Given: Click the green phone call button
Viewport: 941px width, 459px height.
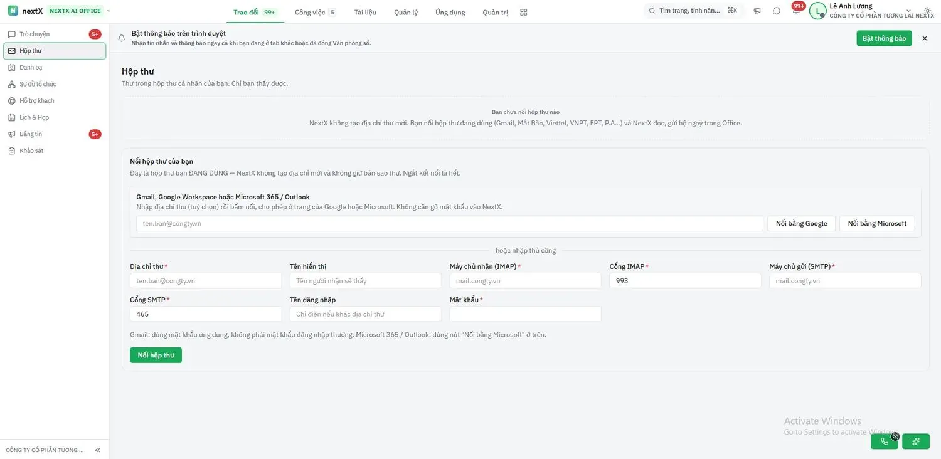Looking at the screenshot, I should [885, 441].
